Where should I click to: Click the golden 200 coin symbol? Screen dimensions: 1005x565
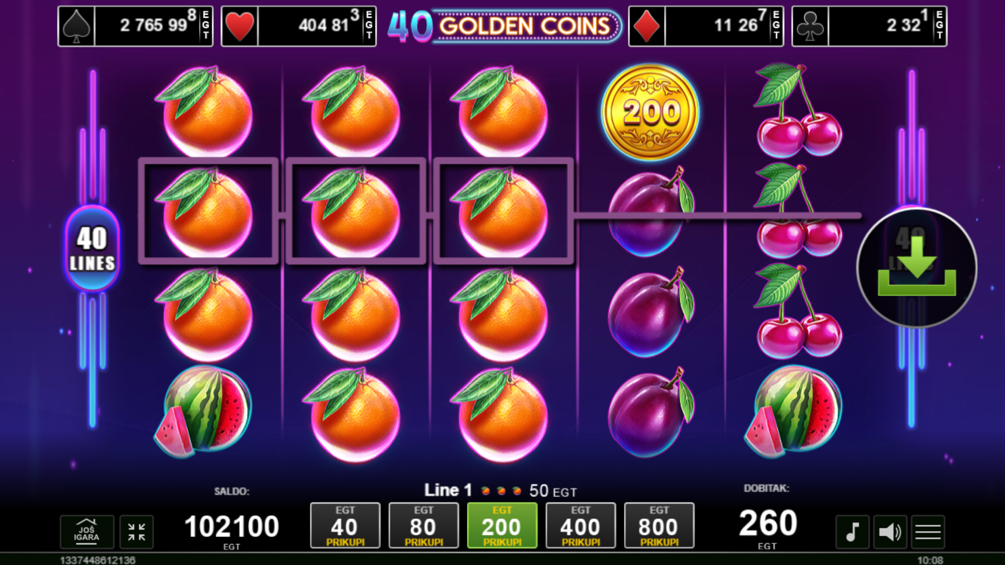click(x=650, y=112)
